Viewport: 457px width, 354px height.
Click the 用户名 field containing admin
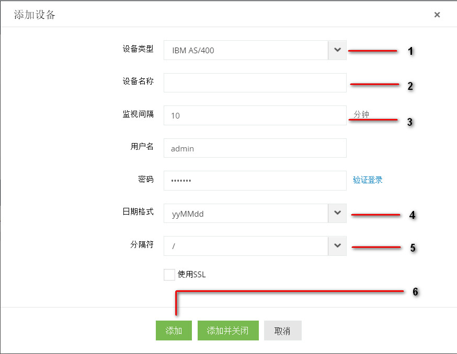[255, 148]
